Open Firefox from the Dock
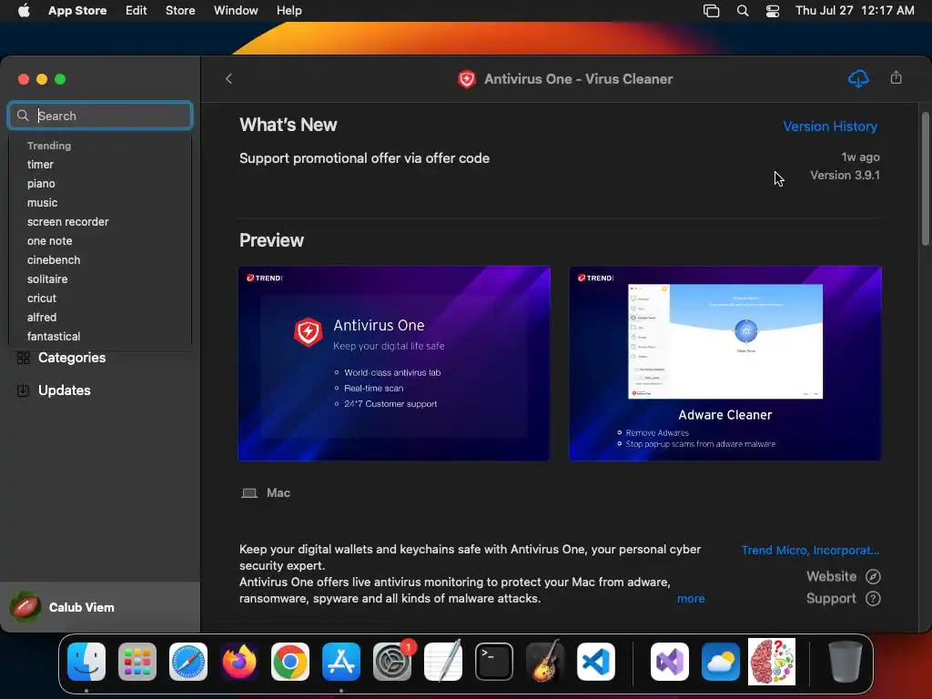 239,662
